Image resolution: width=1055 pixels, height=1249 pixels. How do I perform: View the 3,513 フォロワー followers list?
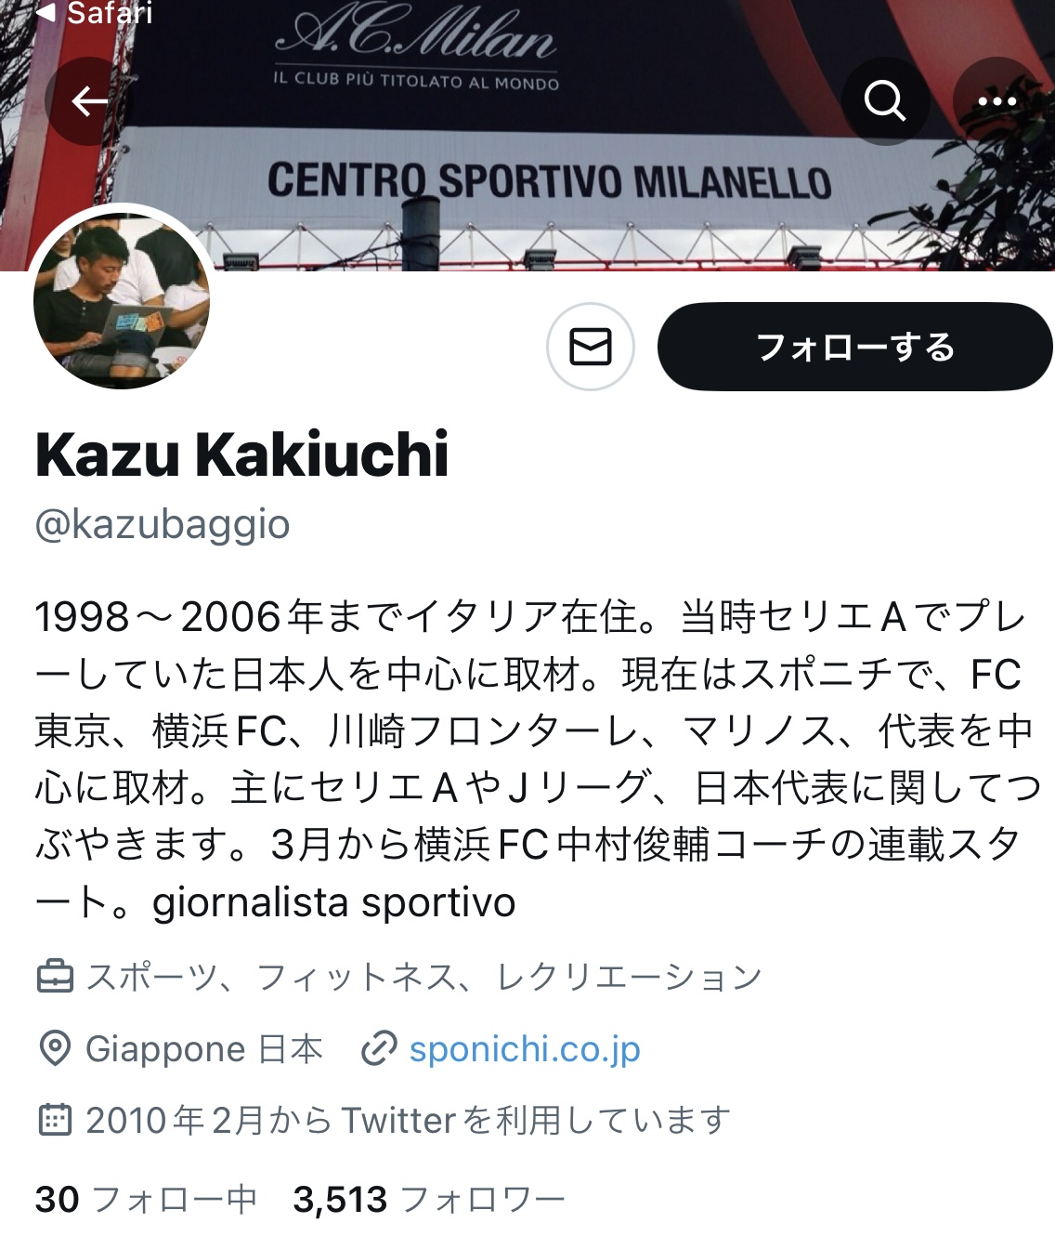429,1199
